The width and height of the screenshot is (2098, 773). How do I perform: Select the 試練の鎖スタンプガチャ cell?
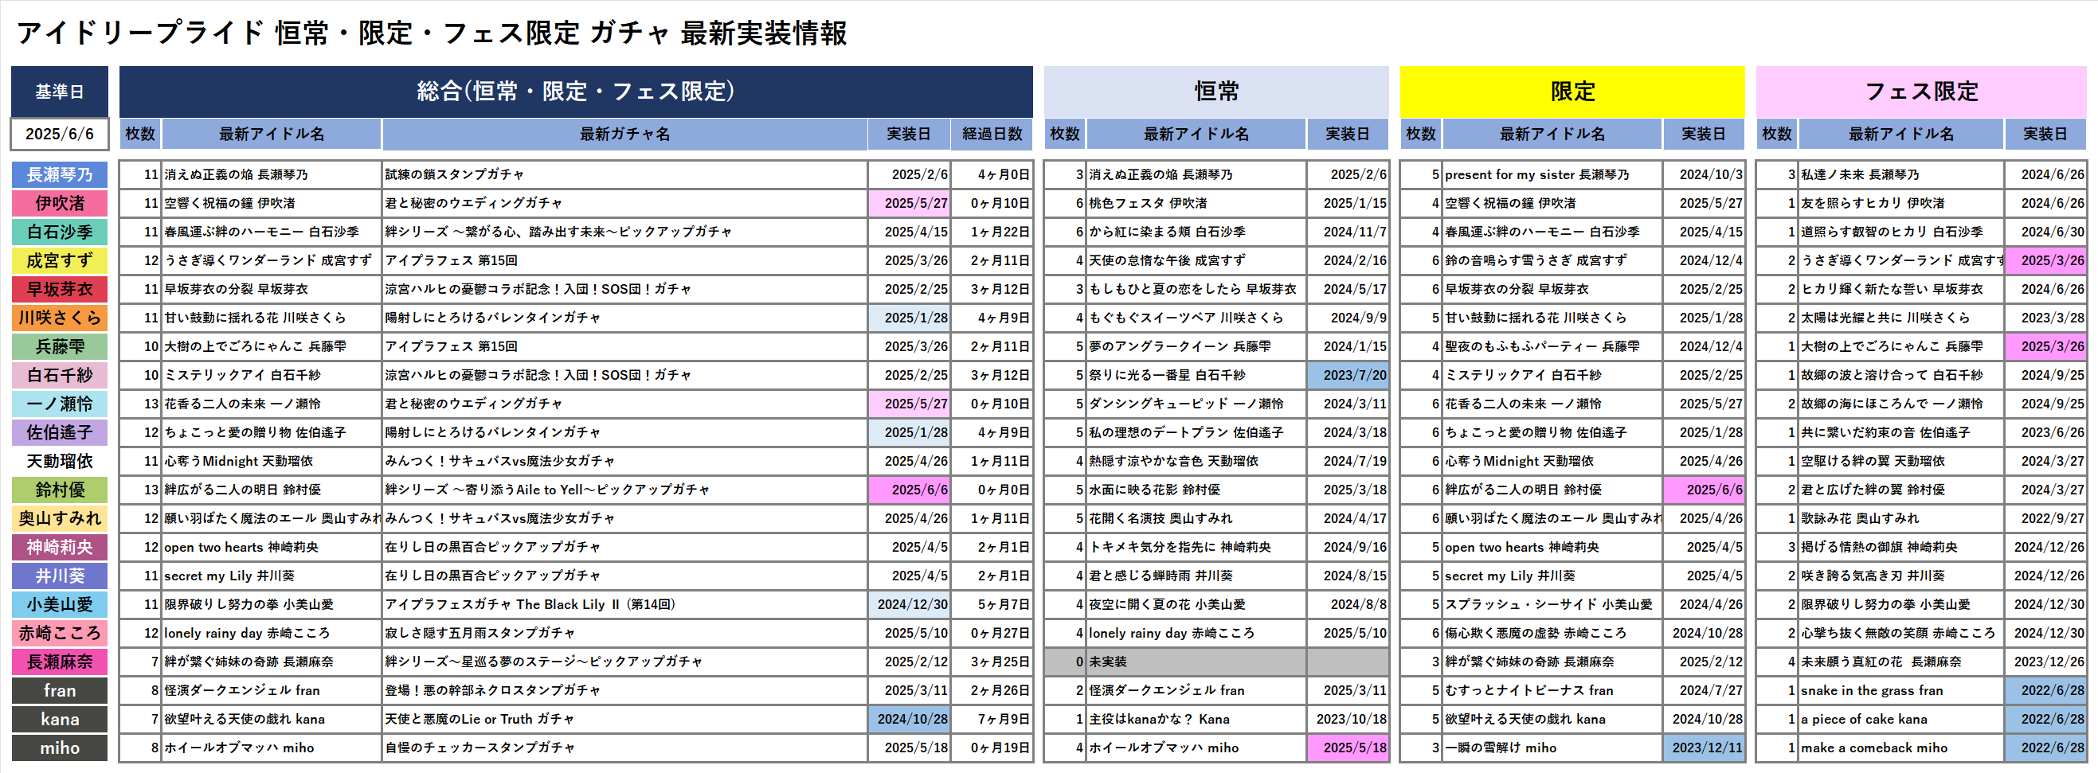point(624,175)
